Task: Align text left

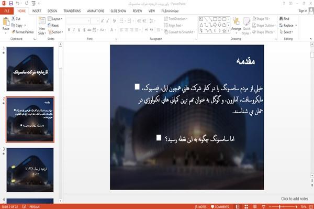Action: [121, 30]
